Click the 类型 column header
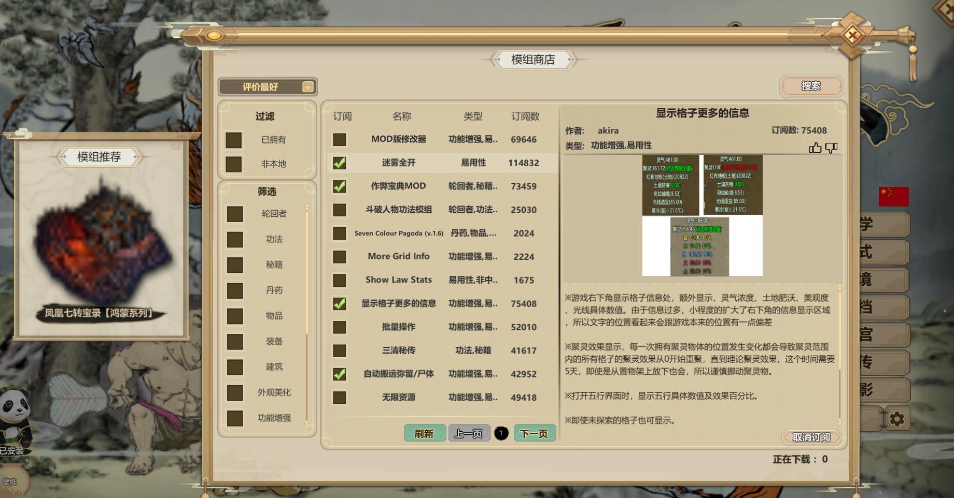 [x=473, y=116]
